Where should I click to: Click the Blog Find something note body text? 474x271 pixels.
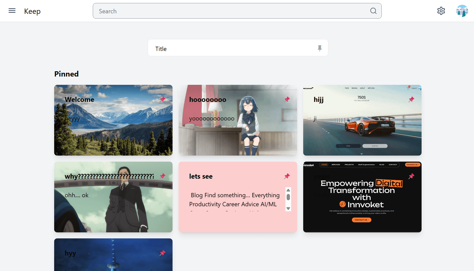click(x=234, y=200)
